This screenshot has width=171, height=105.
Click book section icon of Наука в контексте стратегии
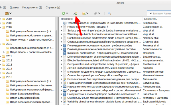tap(65, 87)
